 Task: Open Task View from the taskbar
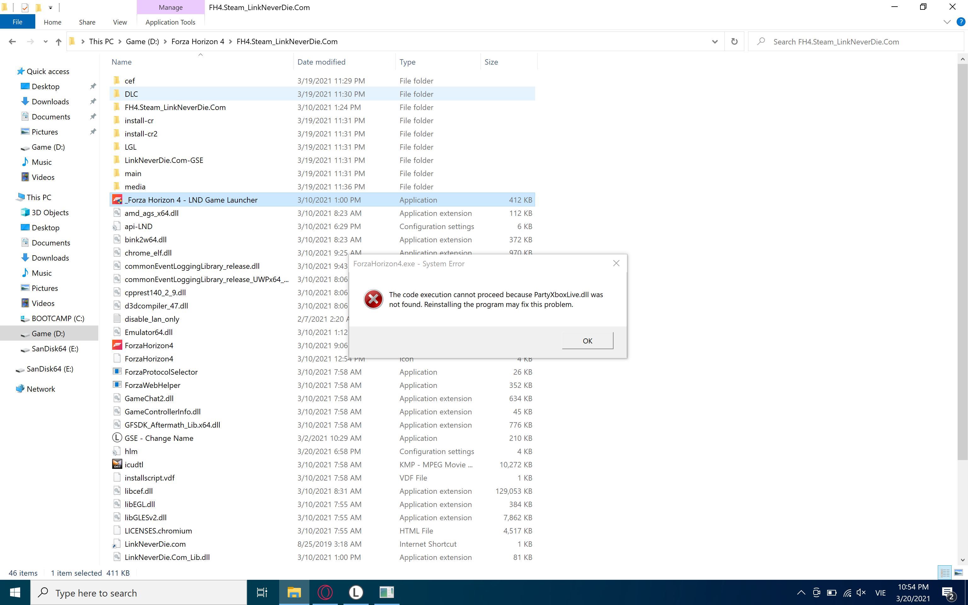coord(261,592)
